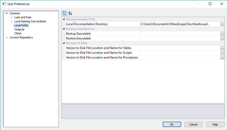Browse for Backup Executable path
The width and height of the screenshot is (228, 130).
[x=222, y=34]
